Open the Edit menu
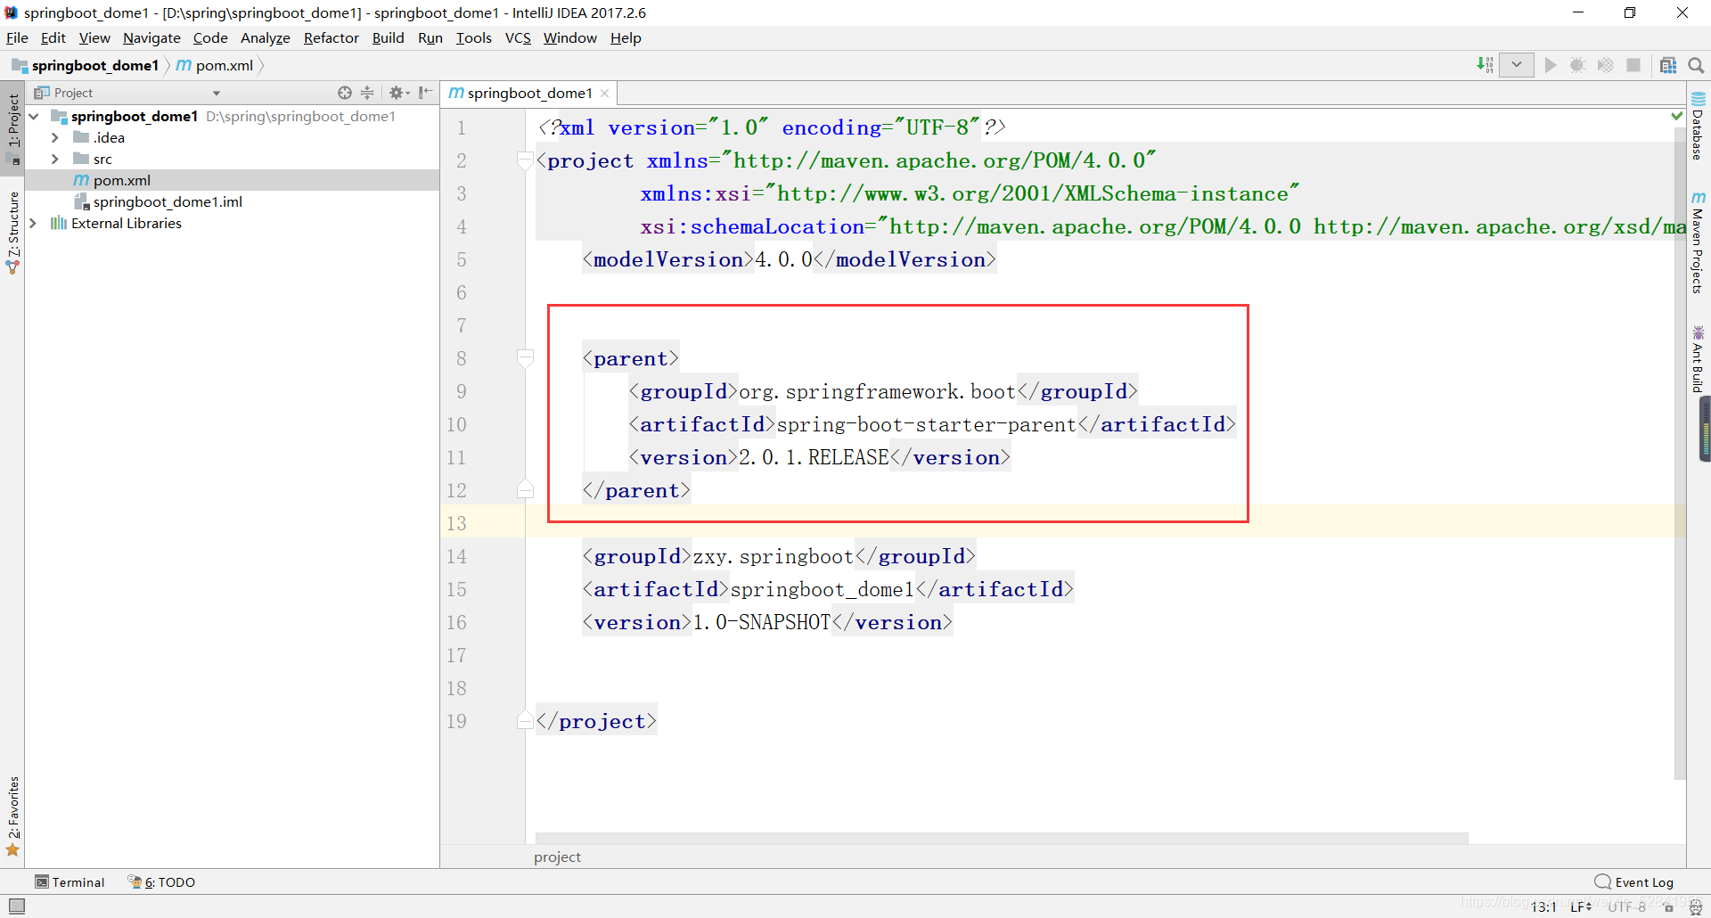The width and height of the screenshot is (1711, 918). click(x=53, y=37)
